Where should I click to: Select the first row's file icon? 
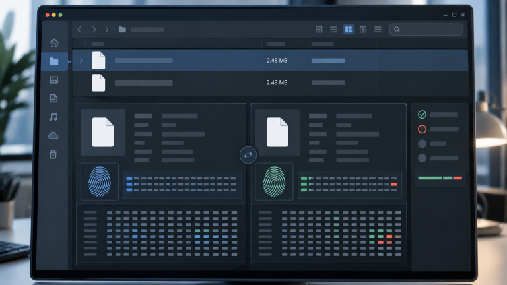click(98, 61)
